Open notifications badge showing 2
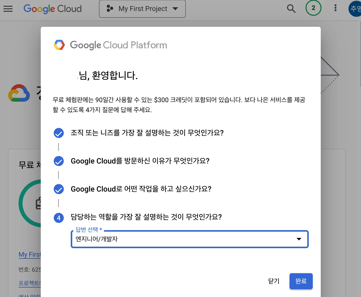This screenshot has width=361, height=297. pos(313,8)
